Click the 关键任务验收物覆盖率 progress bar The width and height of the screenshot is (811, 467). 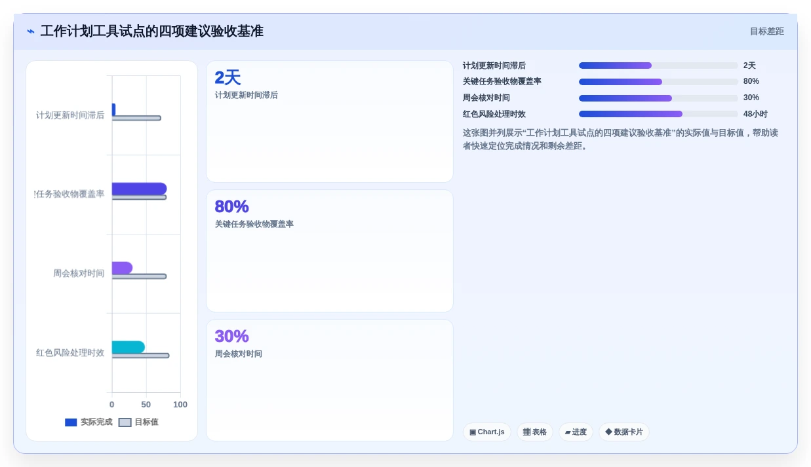pyautogui.click(x=658, y=82)
